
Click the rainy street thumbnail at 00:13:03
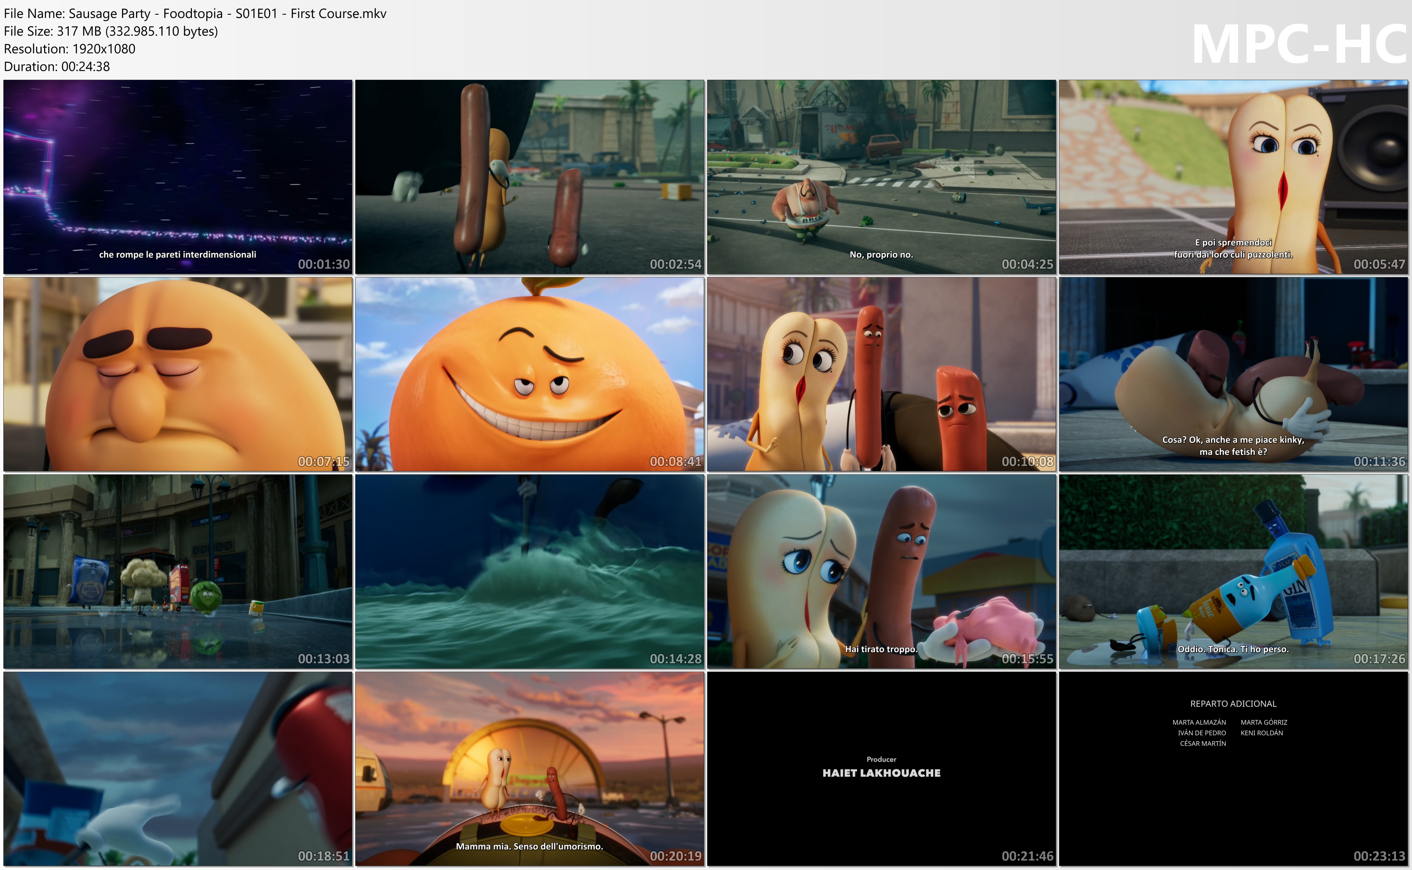(x=177, y=571)
